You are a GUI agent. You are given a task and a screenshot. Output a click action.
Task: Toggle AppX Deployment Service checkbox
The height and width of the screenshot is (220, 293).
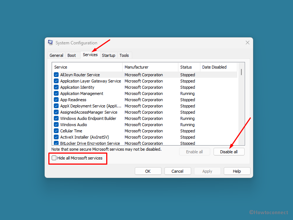click(x=56, y=106)
